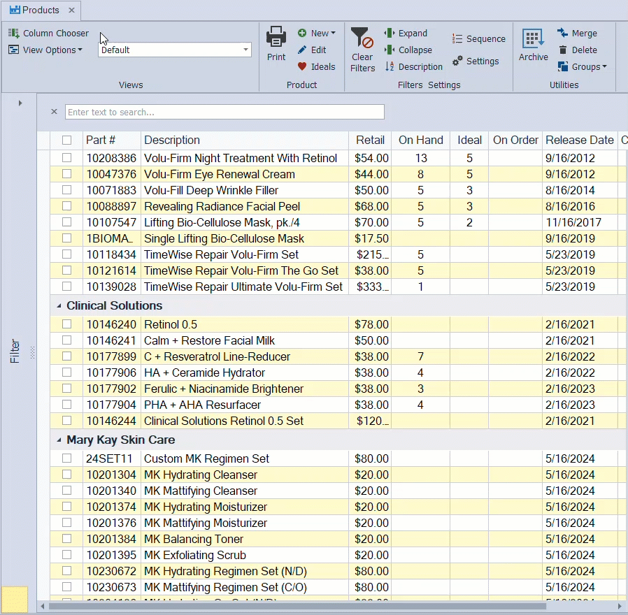This screenshot has width=628, height=615.
Task: Collapse all groups
Action: point(408,50)
